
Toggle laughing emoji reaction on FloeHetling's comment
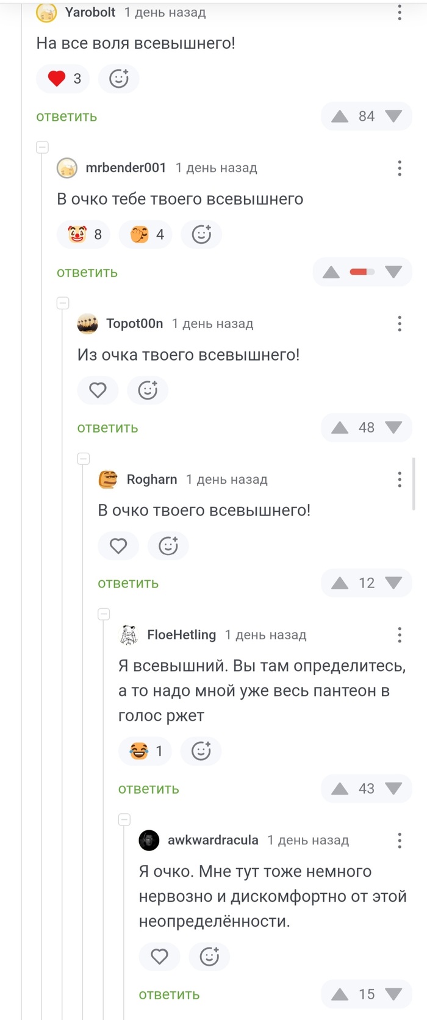click(x=145, y=751)
